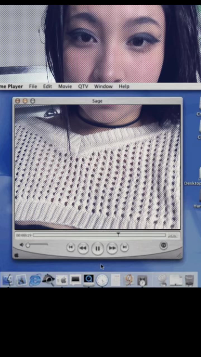Adjust the volume slider knob

click(x=28, y=245)
